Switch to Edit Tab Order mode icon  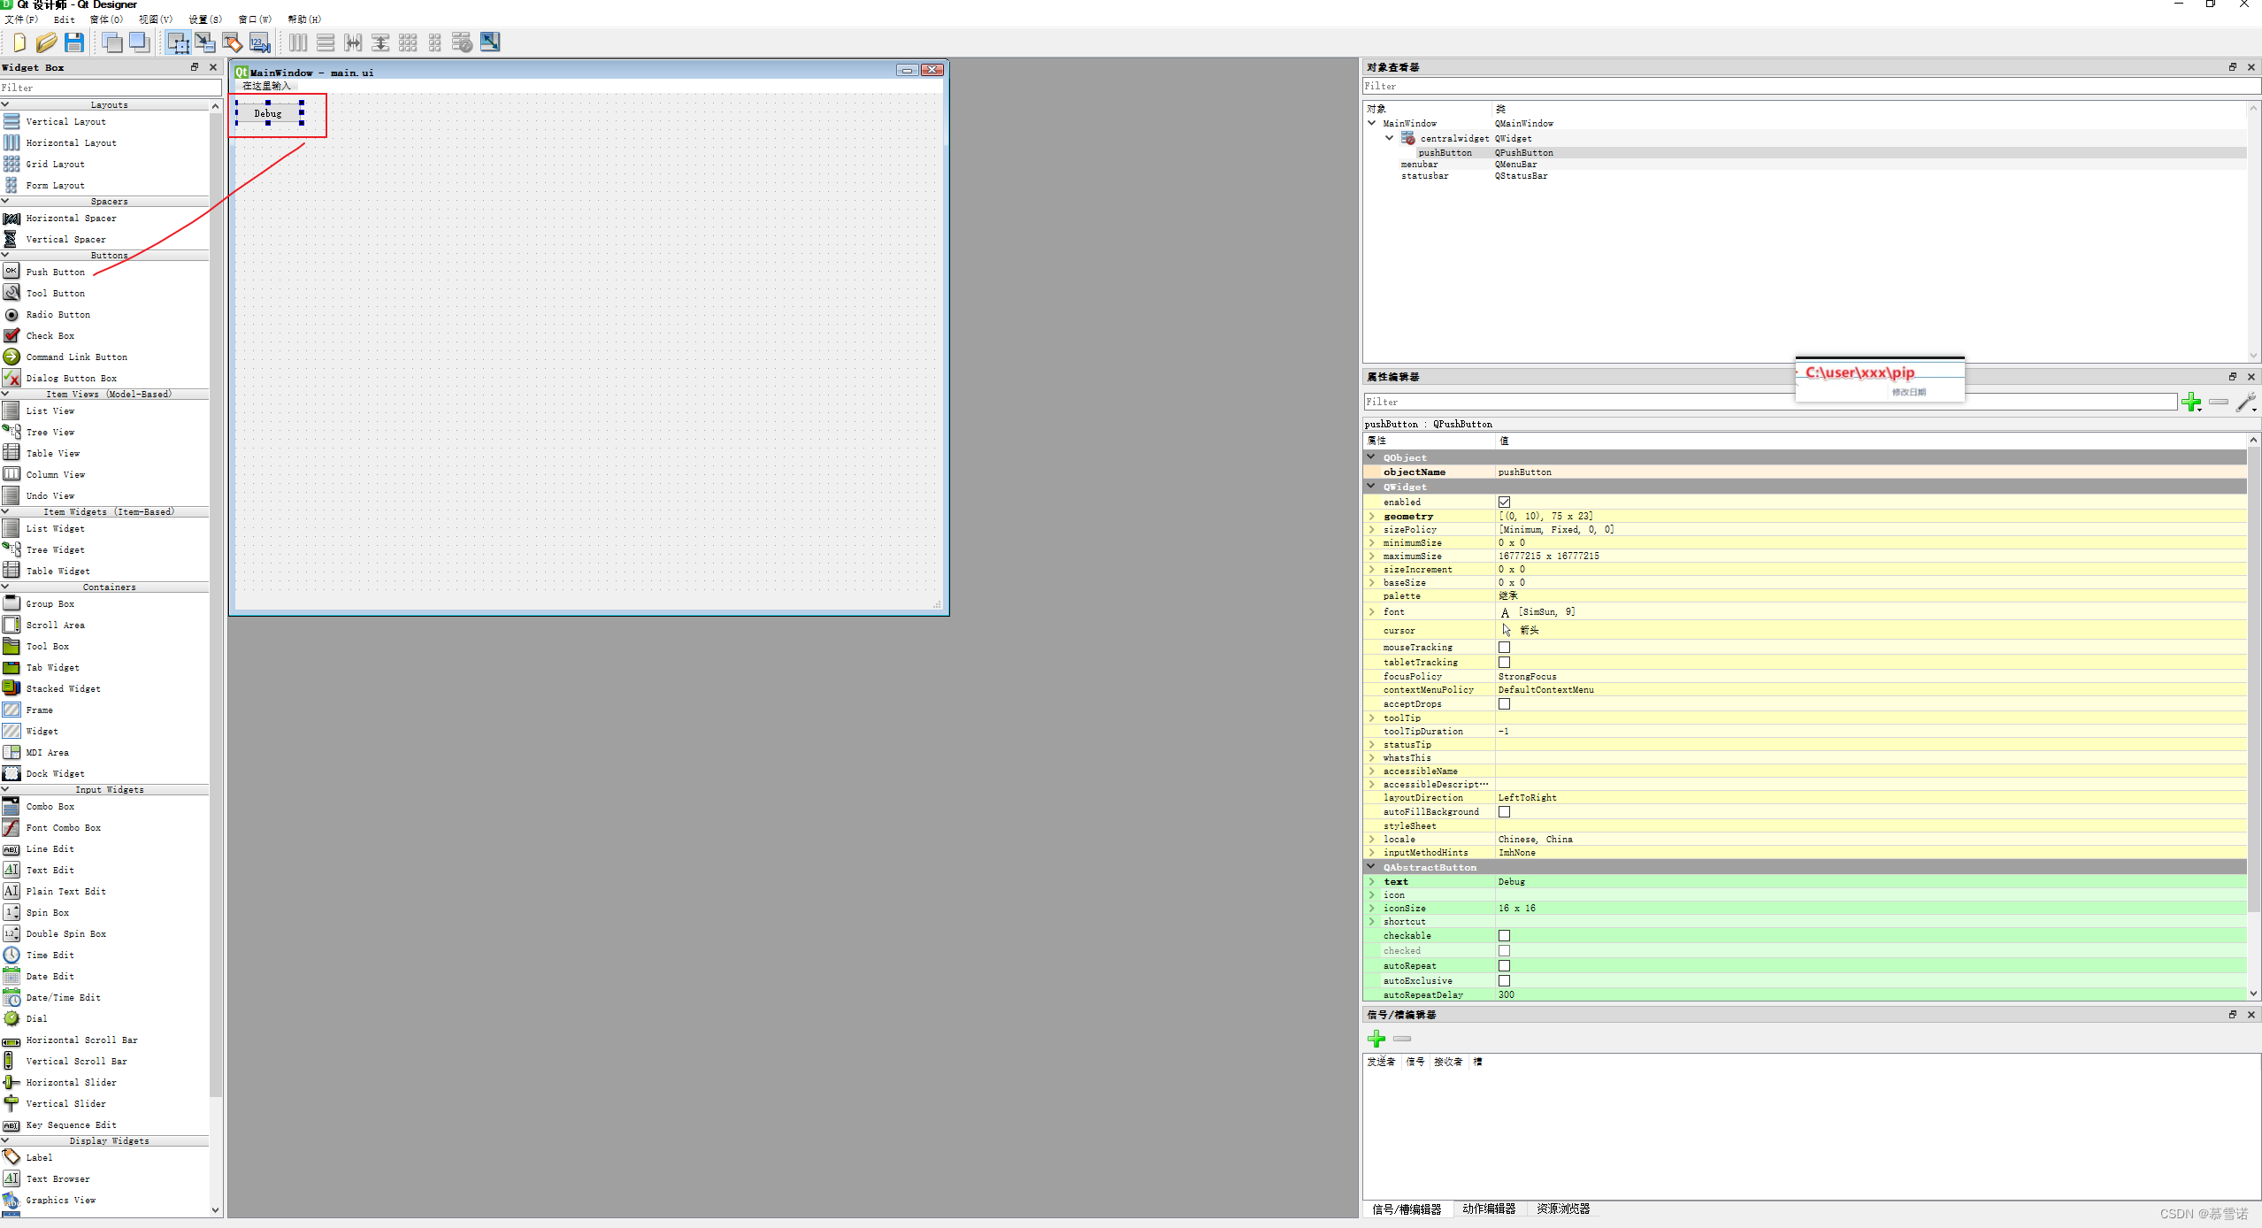(260, 42)
